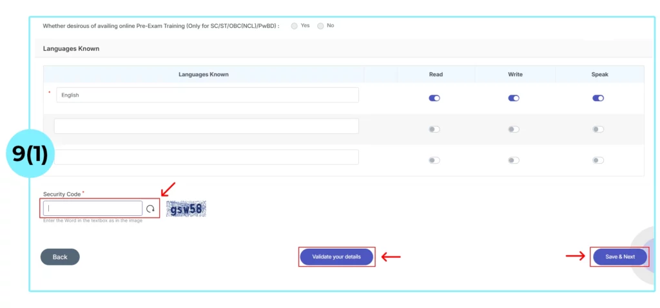
Task: Click 'Enter the Word in the textbox' hint
Action: [x=93, y=220]
